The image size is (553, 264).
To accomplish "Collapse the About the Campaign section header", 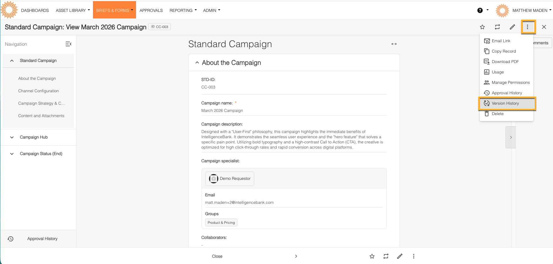I will (x=197, y=63).
